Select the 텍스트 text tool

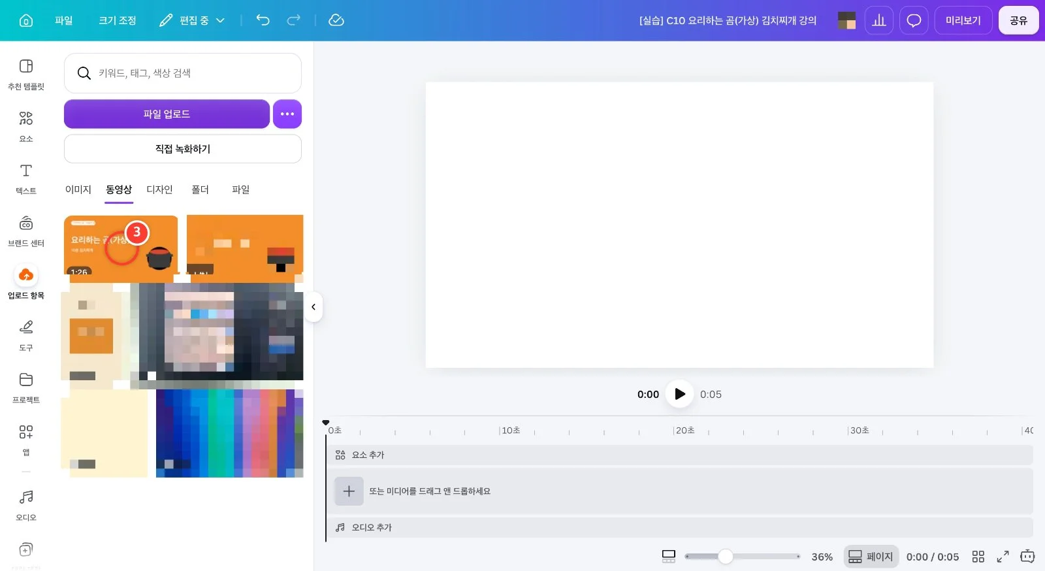26,178
